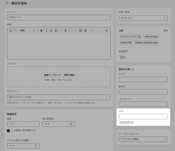Insert a link in description
Viewport: 175px width, 151px height.
coord(75,30)
